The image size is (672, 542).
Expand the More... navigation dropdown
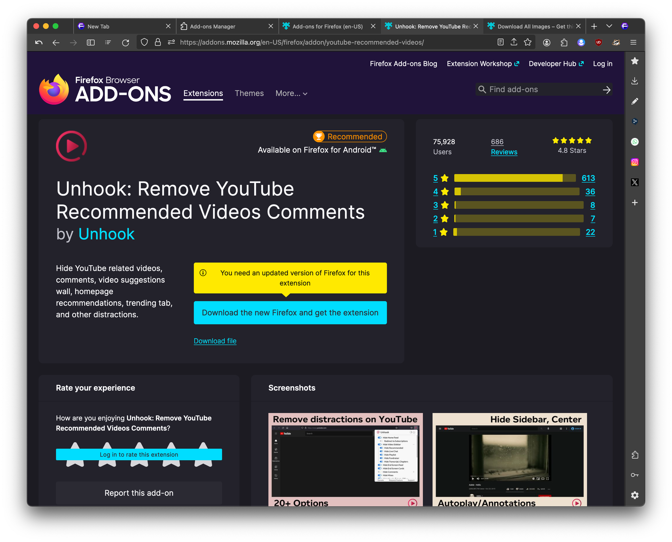click(291, 93)
